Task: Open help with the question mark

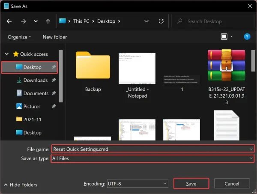Action: (247, 37)
